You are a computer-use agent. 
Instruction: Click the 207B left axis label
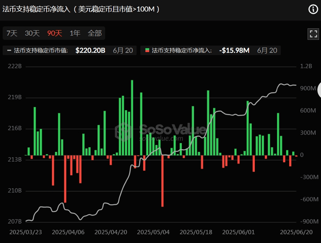tap(15, 222)
